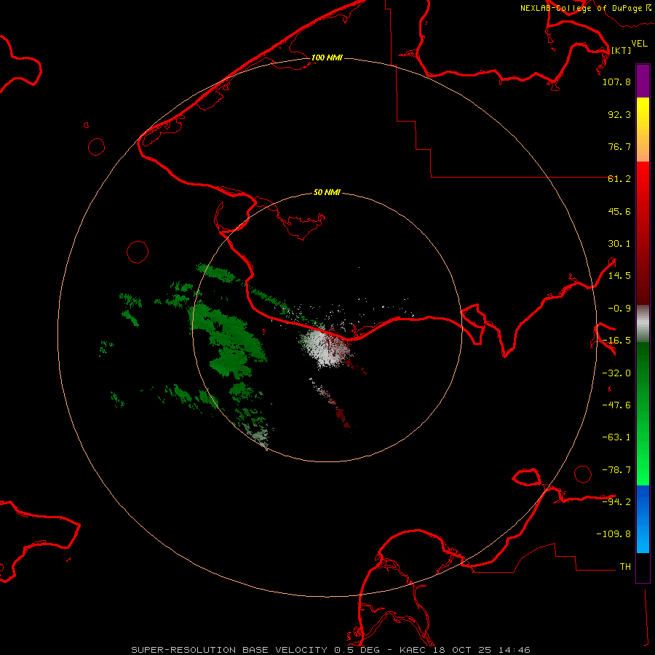Click the white-gray radar echo near center
The width and height of the screenshot is (655, 655).
click(x=325, y=349)
